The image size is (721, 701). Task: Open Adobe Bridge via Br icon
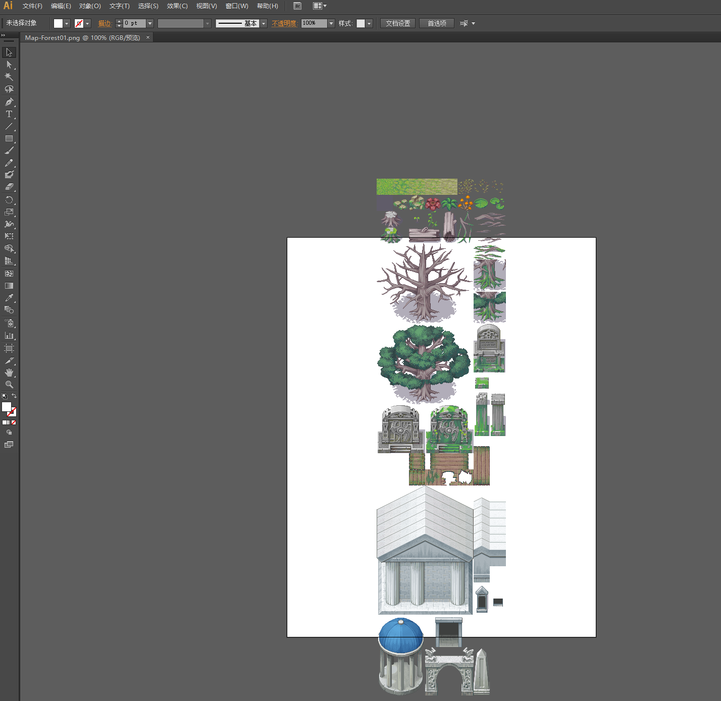pos(297,6)
